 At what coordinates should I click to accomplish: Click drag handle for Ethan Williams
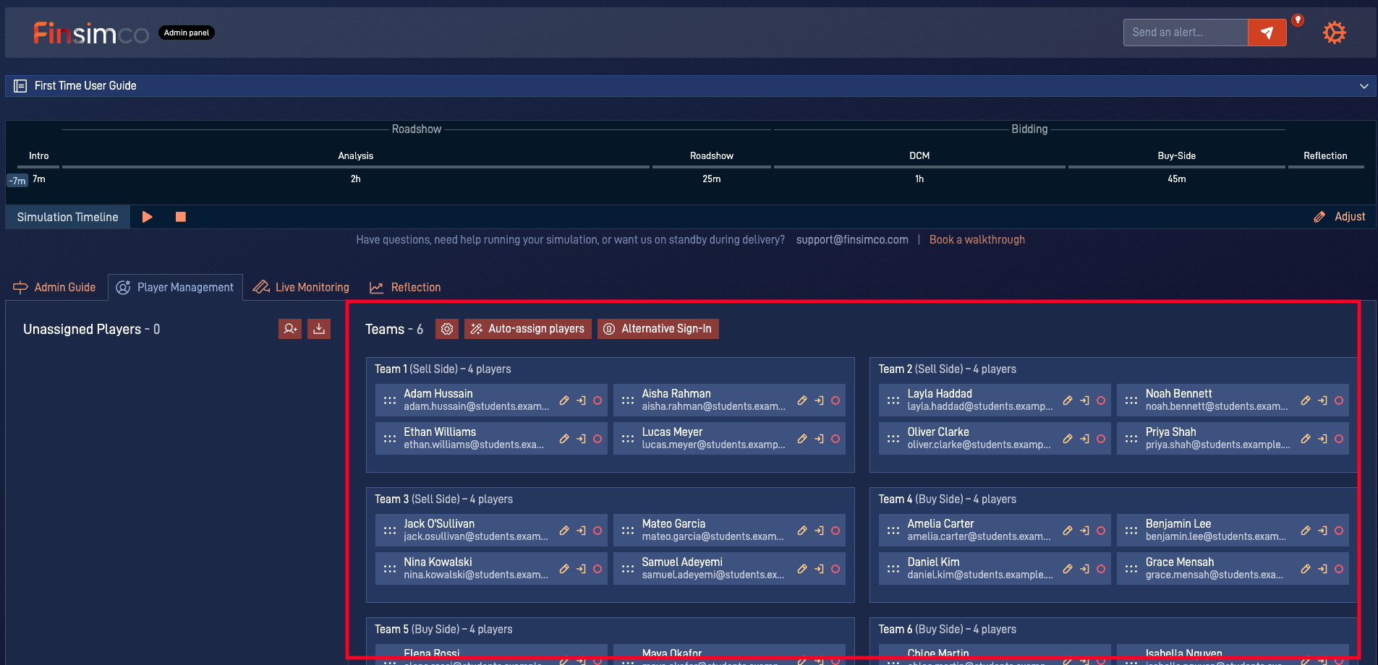pyautogui.click(x=390, y=439)
